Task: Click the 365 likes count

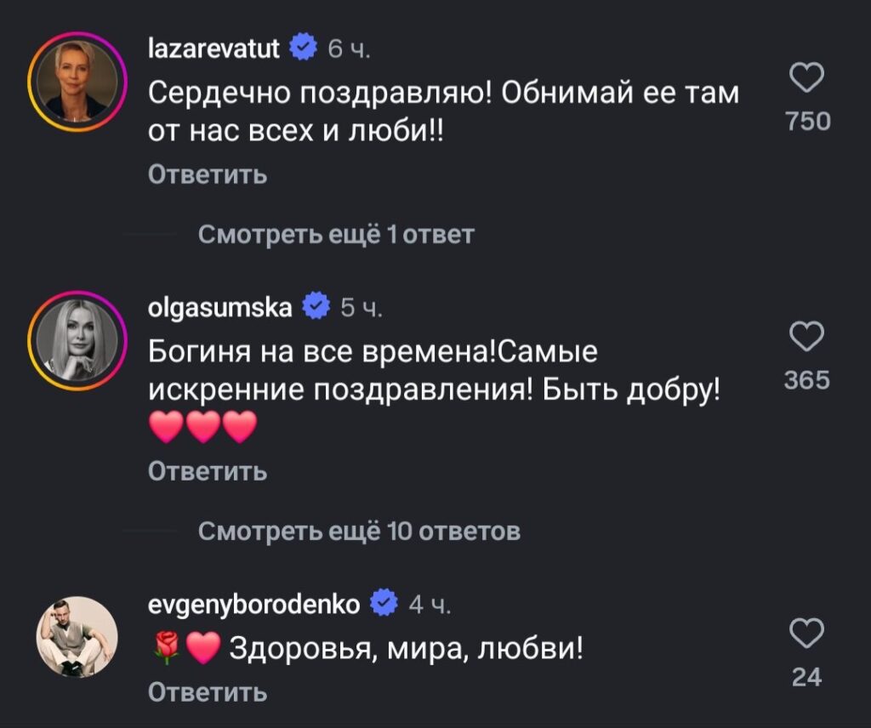Action: 806,379
